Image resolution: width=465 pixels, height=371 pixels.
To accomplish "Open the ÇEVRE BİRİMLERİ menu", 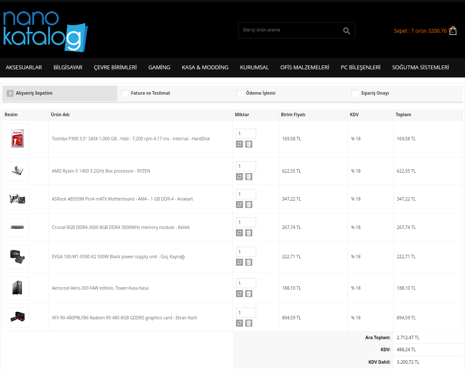I will 115,67.
